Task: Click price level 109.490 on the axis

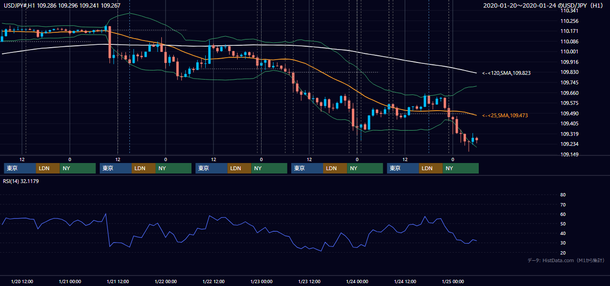Action: tap(570, 113)
